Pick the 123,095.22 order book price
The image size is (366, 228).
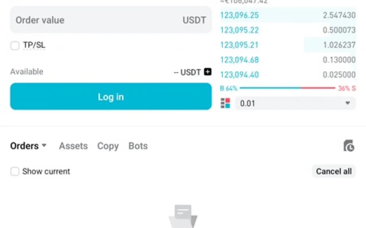pos(240,30)
